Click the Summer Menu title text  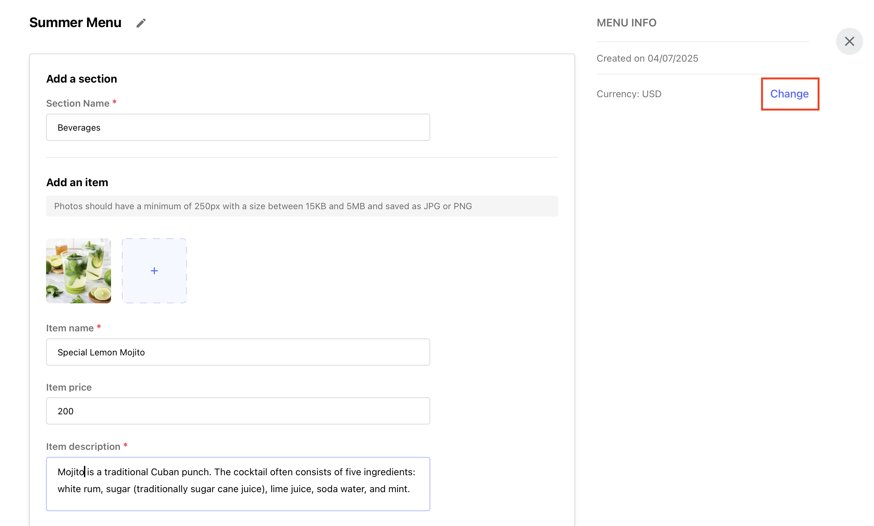coord(75,23)
